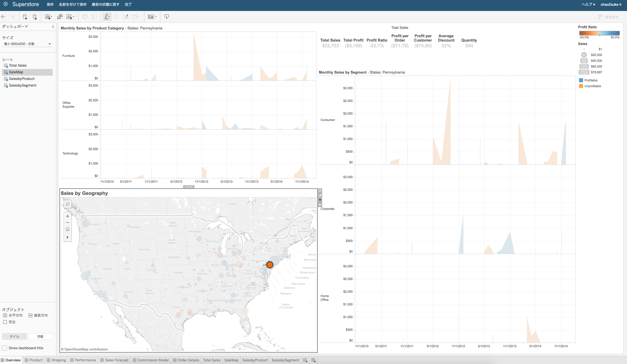Reset the map with the home button
This screenshot has height=364, width=627.
[68, 229]
